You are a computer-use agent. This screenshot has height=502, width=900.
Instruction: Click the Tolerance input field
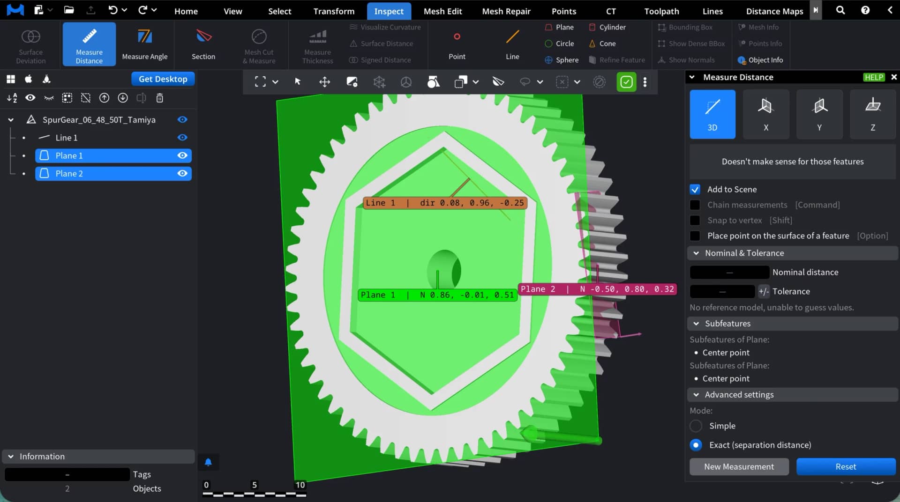pos(722,291)
